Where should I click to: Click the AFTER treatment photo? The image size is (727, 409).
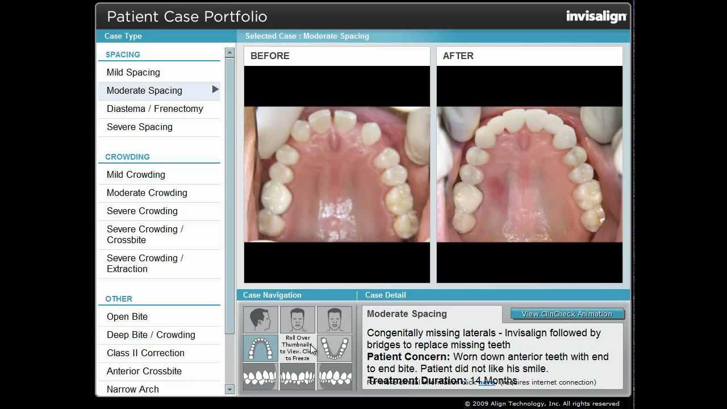pyautogui.click(x=529, y=174)
